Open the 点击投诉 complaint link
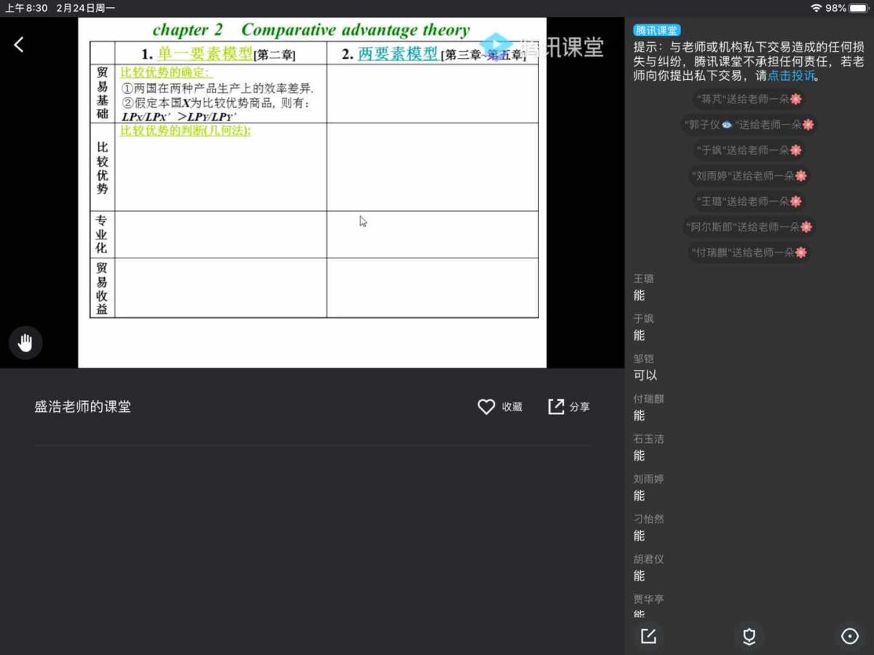Viewport: 874px width, 655px height. pyautogui.click(x=791, y=75)
